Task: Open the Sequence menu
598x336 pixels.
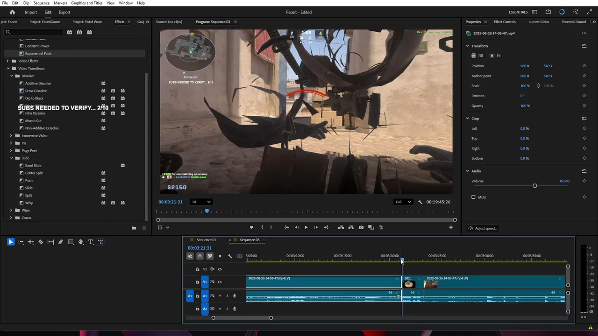Action: tap(42, 3)
